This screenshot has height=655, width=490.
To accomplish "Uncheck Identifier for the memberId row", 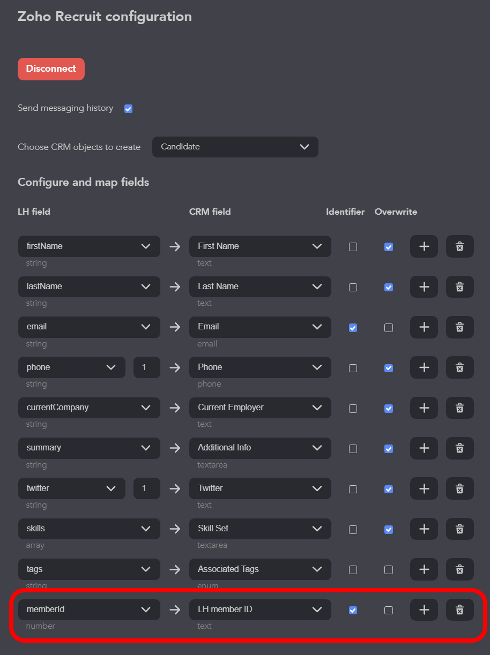I will point(353,610).
